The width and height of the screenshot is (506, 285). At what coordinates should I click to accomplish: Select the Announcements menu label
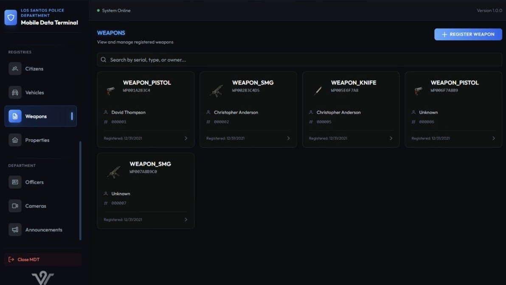44,229
